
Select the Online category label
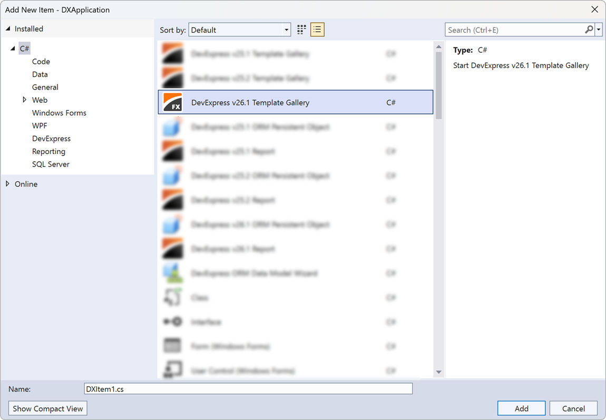point(26,184)
